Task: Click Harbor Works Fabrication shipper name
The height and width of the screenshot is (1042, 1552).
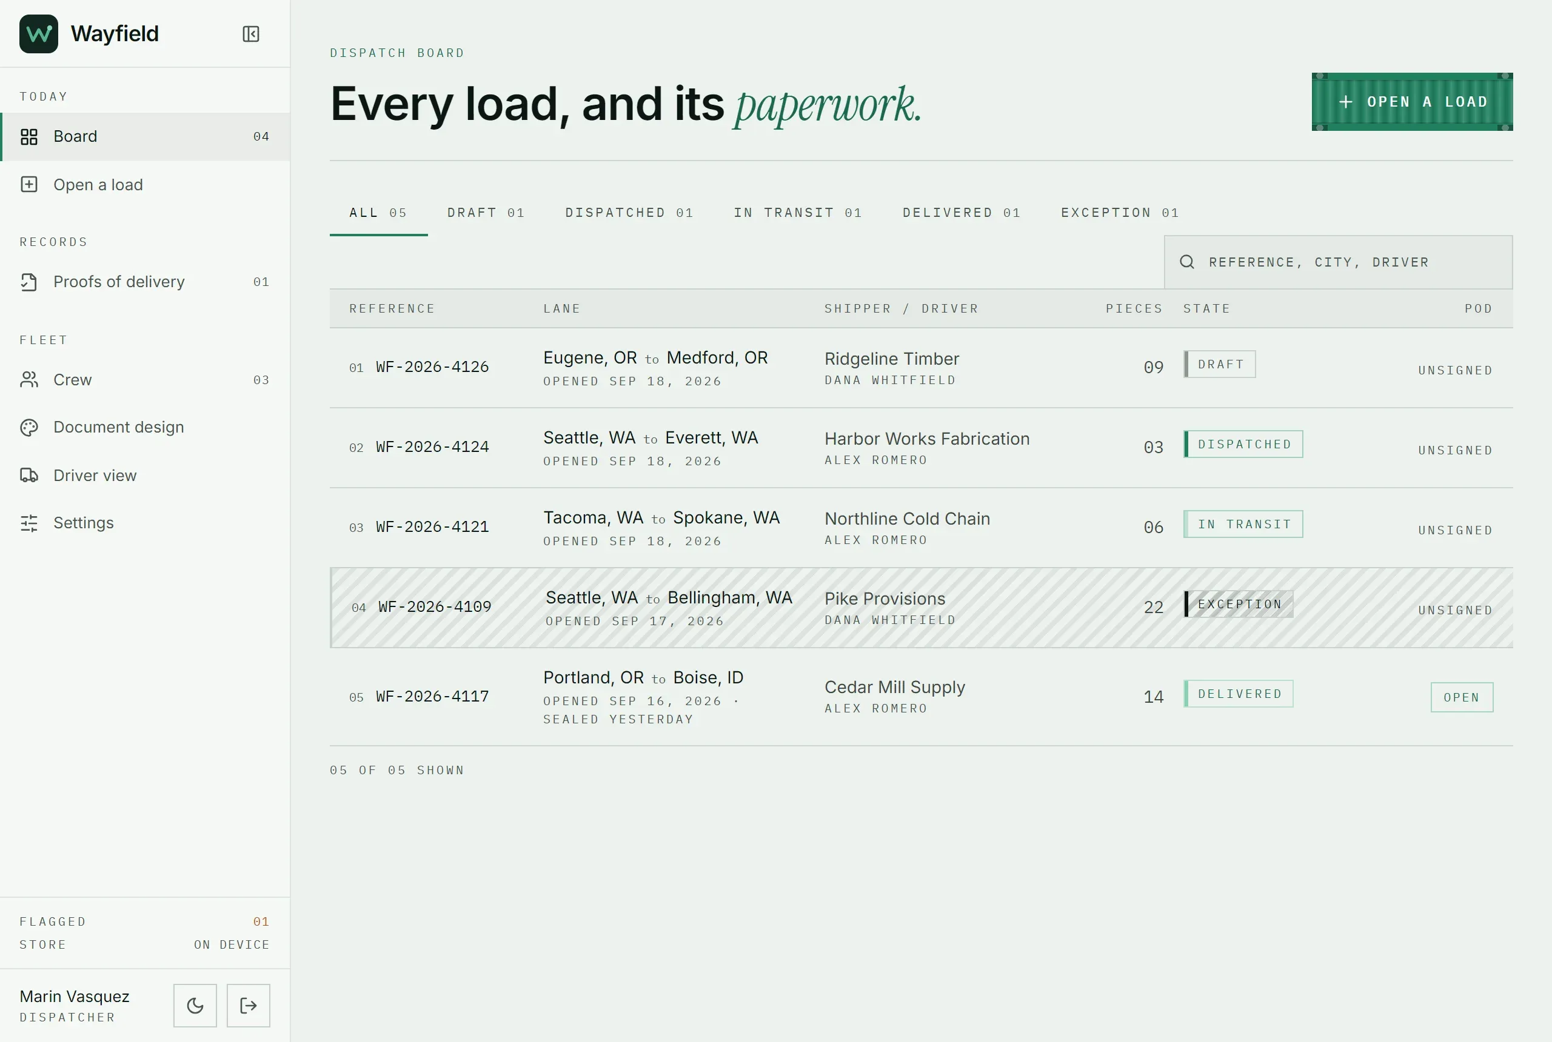Action: 927,439
